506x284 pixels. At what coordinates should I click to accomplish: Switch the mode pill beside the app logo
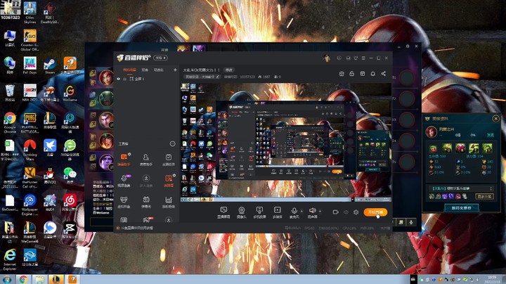coord(160,58)
